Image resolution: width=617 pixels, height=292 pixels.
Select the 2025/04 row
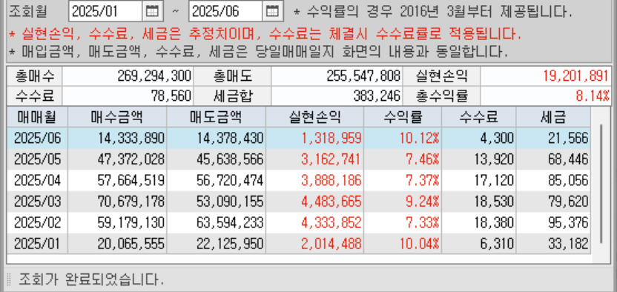click(x=299, y=180)
